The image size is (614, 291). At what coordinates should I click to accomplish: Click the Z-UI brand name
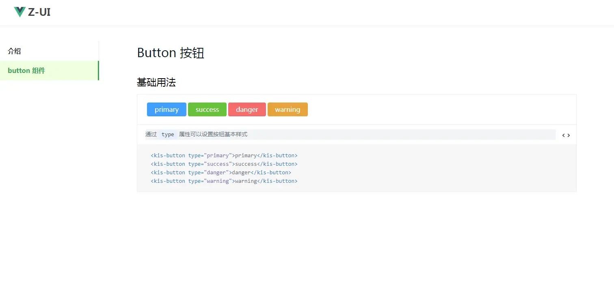39,12
